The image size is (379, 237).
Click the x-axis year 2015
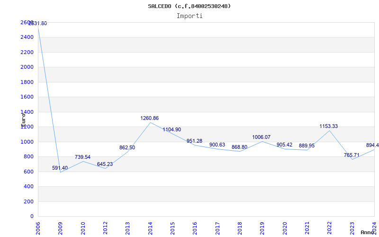[x=172, y=228]
